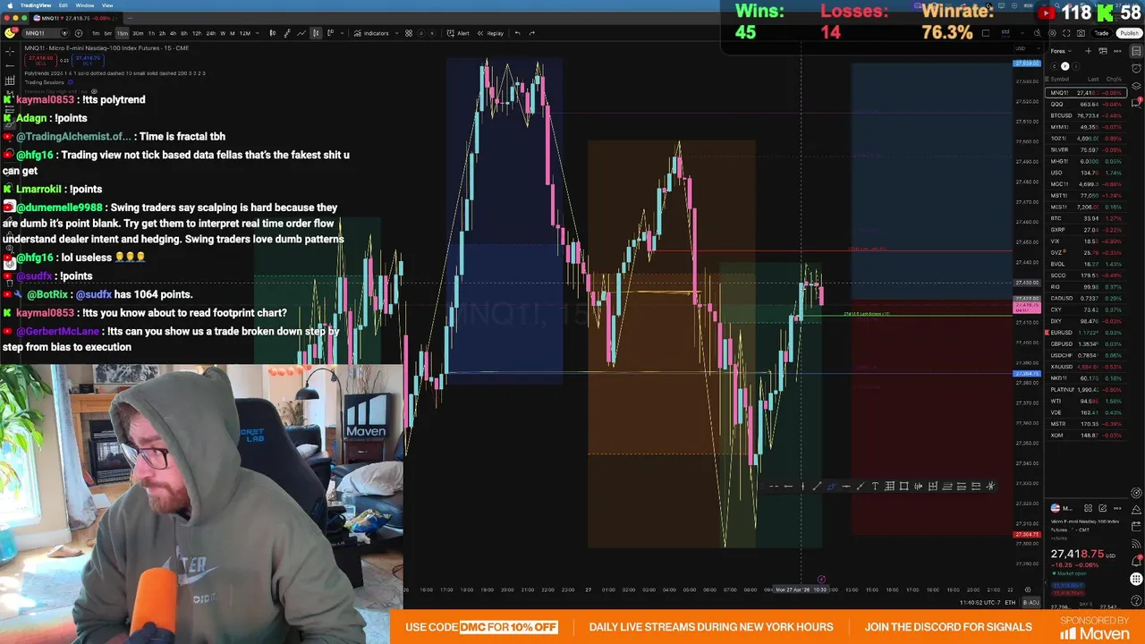Click the Publish button
The height and width of the screenshot is (644, 1145).
coord(1129,33)
